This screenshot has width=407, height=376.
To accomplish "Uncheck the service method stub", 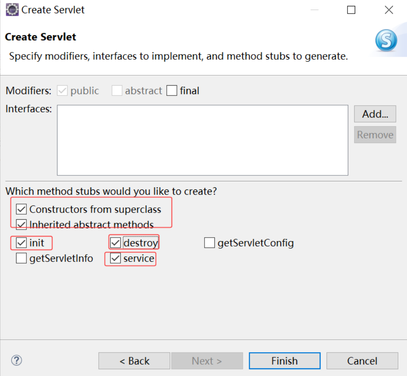I will tap(115, 258).
